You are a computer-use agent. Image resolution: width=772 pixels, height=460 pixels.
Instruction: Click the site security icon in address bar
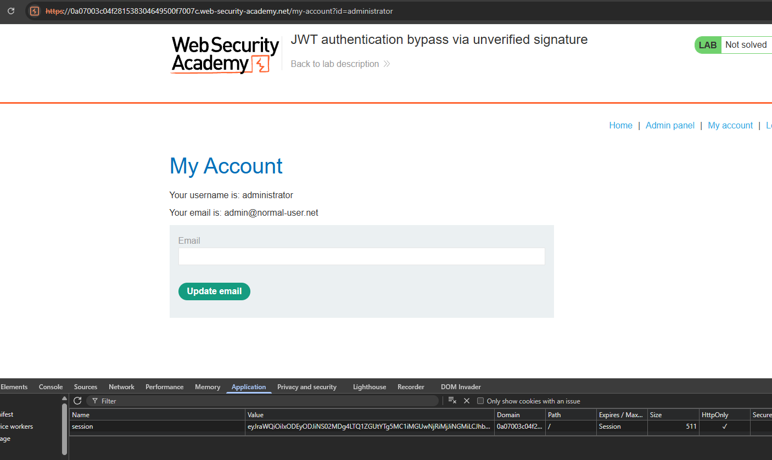click(x=35, y=11)
